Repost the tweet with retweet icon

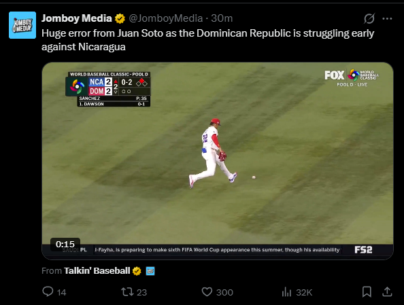(x=127, y=292)
